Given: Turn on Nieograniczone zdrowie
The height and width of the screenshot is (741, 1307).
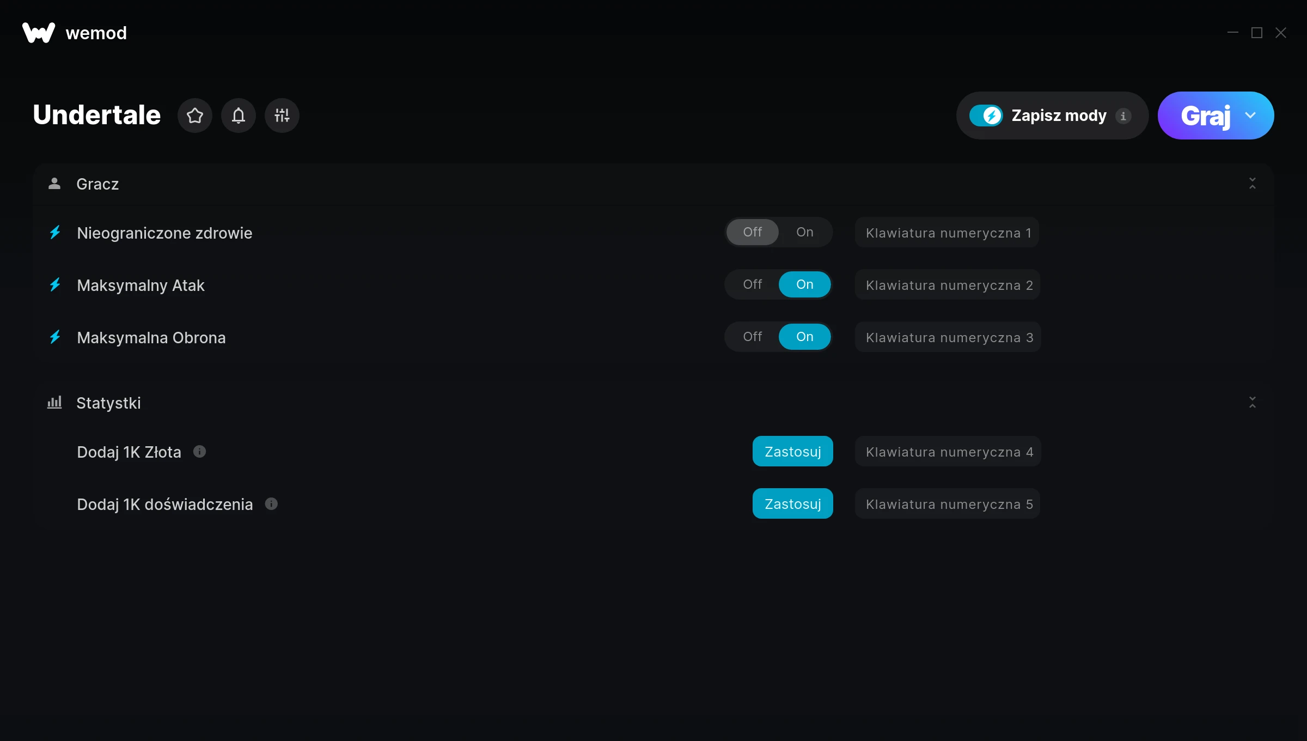Looking at the screenshot, I should [804, 232].
